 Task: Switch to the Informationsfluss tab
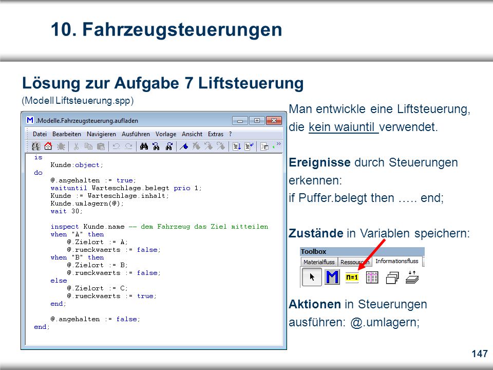(x=397, y=261)
